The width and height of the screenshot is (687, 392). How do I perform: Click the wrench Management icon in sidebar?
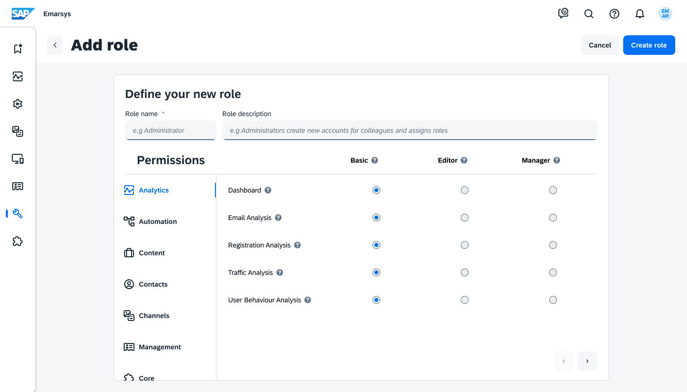[x=18, y=214]
